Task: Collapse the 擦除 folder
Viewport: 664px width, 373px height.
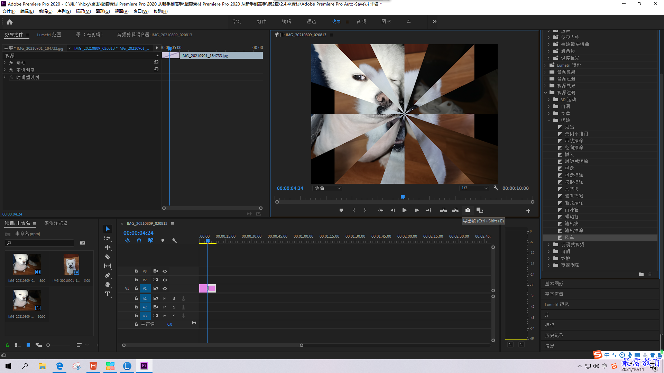Action: click(549, 120)
